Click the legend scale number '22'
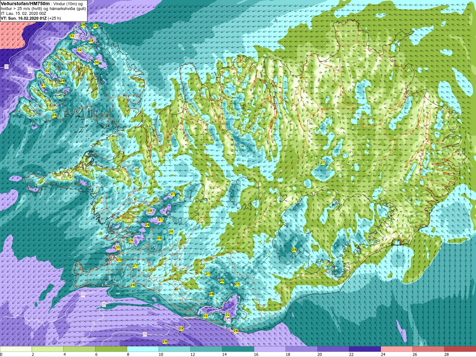 (351, 354)
